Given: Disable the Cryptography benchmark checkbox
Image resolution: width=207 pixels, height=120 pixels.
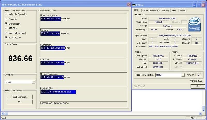Looking at the screenshot, I should click(6, 24).
